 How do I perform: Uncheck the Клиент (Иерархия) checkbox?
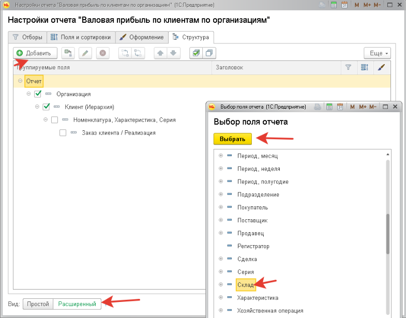click(46, 107)
